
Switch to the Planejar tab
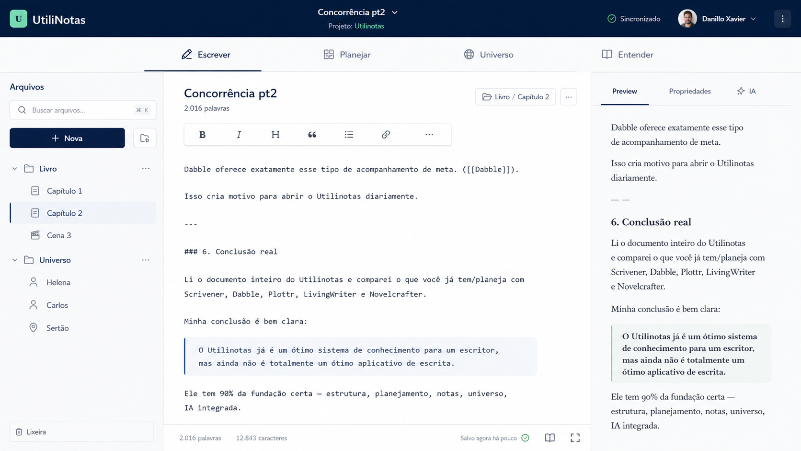(347, 55)
